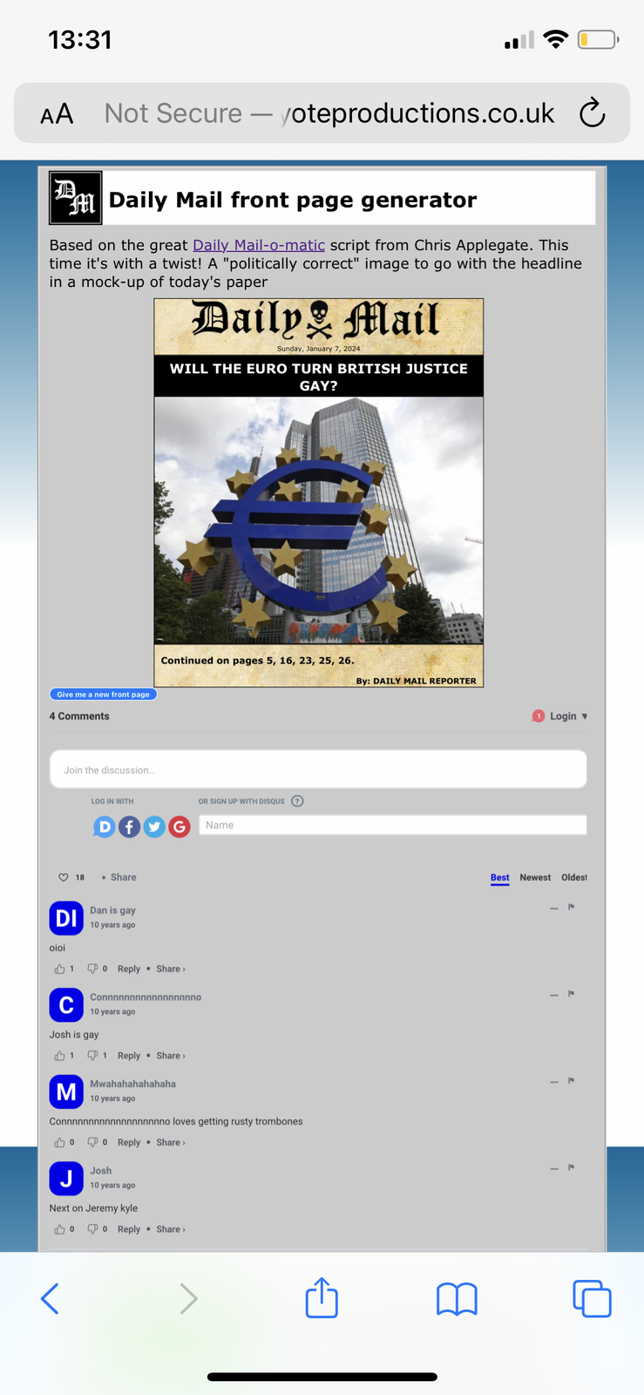Click the 'Join the discussion...' text box
The width and height of the screenshot is (644, 1395).
[318, 770]
